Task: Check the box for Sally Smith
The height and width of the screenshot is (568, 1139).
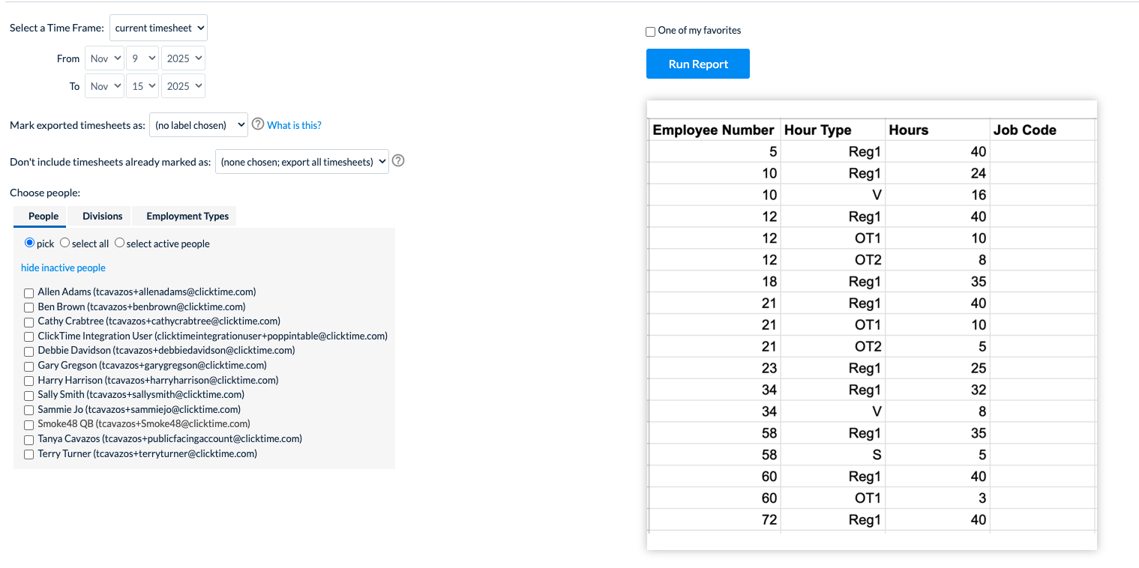Action: coord(28,395)
